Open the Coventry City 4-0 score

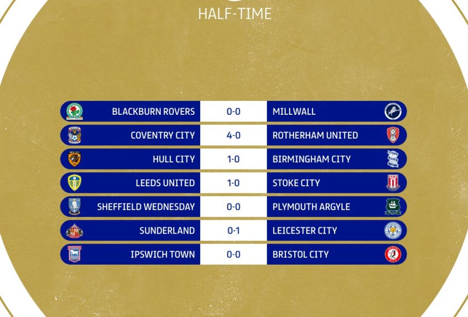[233, 135]
